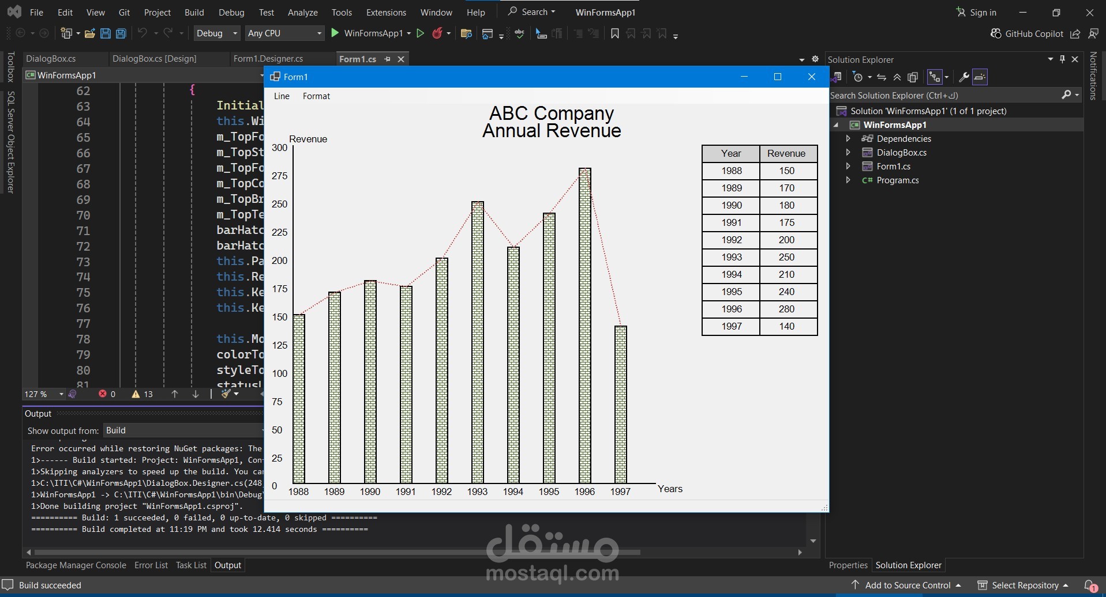Click Sync with Active Document icon
This screenshot has height=597, width=1106.
click(x=881, y=77)
